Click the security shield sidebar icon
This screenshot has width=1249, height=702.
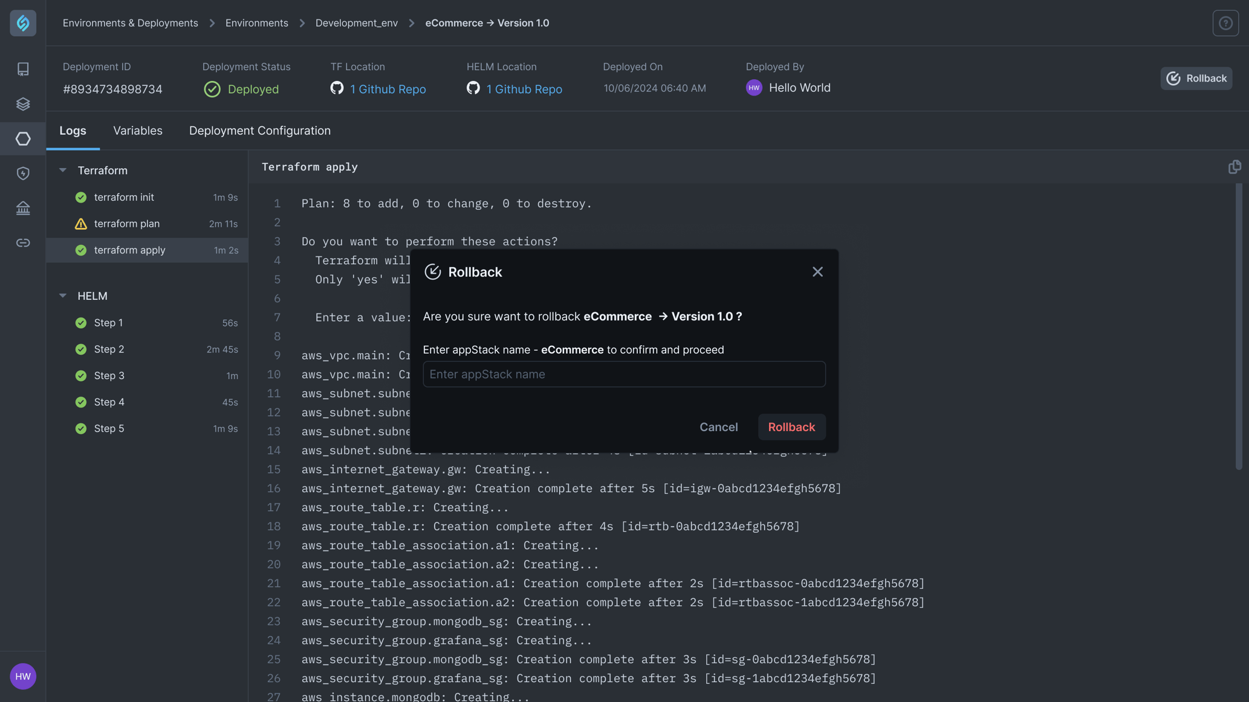(23, 174)
